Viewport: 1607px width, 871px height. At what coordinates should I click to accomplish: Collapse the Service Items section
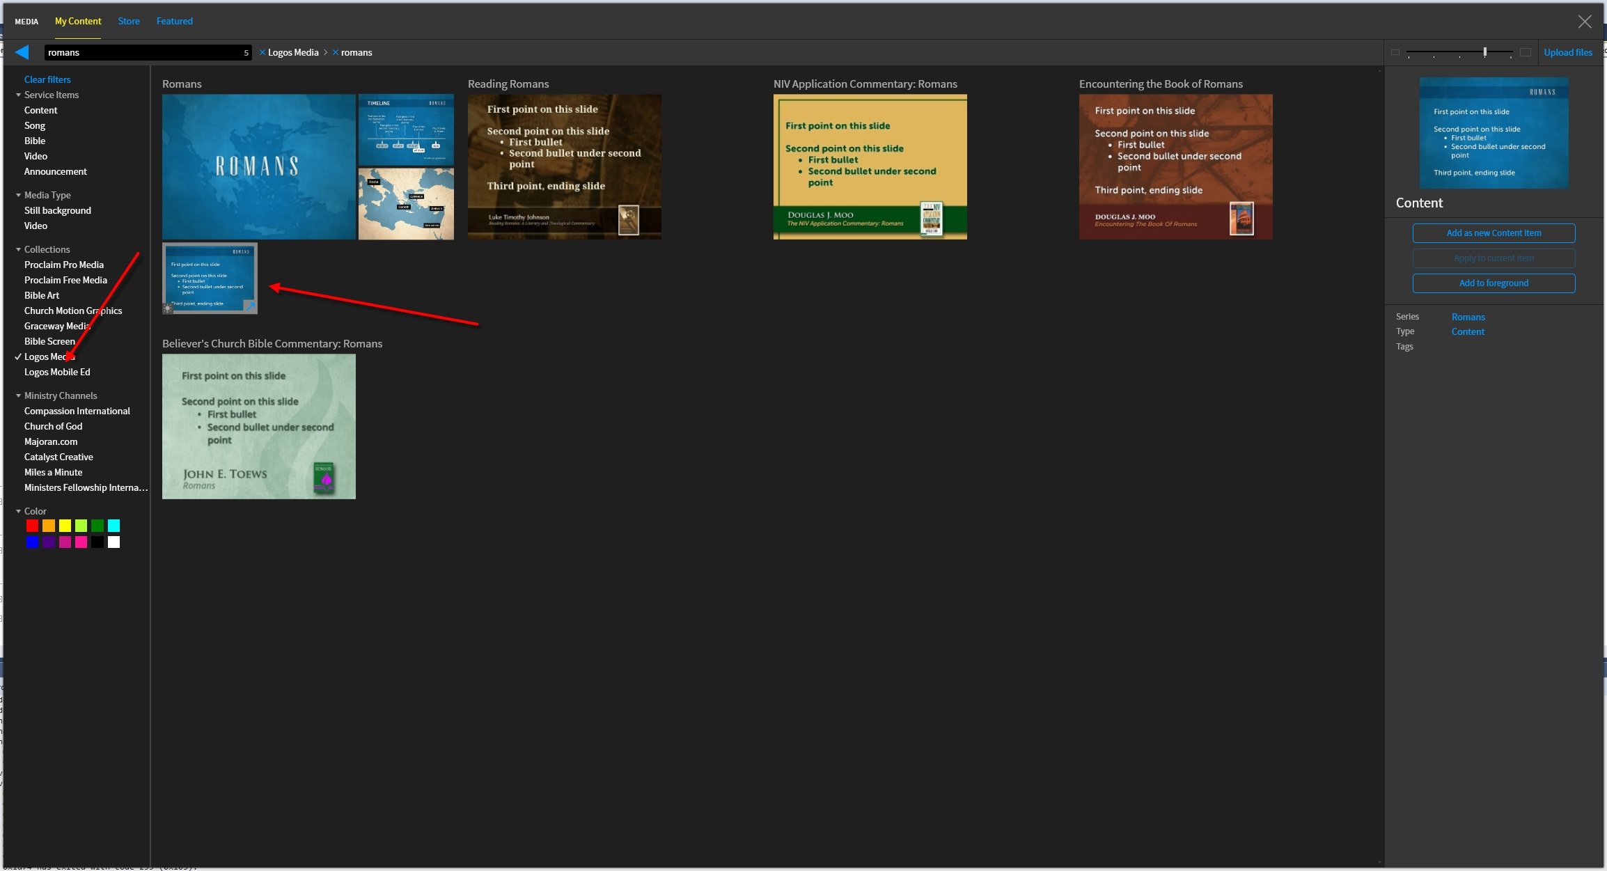tap(19, 95)
